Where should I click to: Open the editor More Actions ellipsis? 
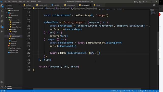[x=157, y=5]
